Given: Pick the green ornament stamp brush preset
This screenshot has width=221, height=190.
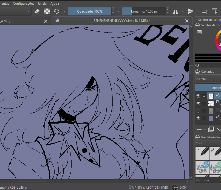Looking at the screenshot, I should [215, 167].
